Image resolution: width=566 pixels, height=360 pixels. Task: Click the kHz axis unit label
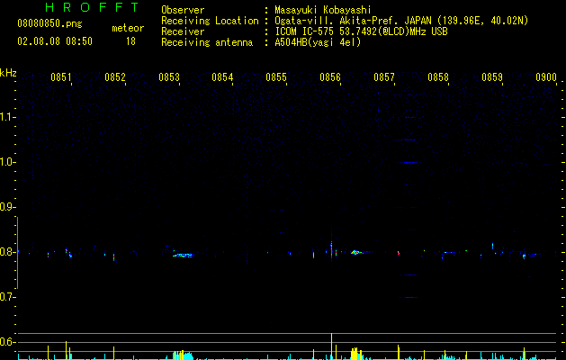pyautogui.click(x=8, y=73)
